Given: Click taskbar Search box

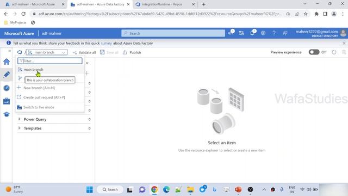Looking at the screenshot, I should click(110, 189).
